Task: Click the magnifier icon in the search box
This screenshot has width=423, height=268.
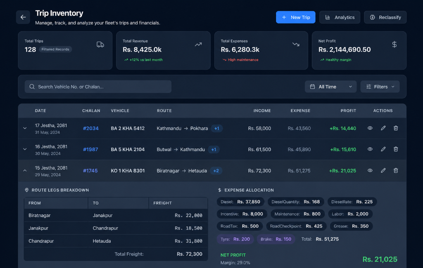Action: pos(32,87)
